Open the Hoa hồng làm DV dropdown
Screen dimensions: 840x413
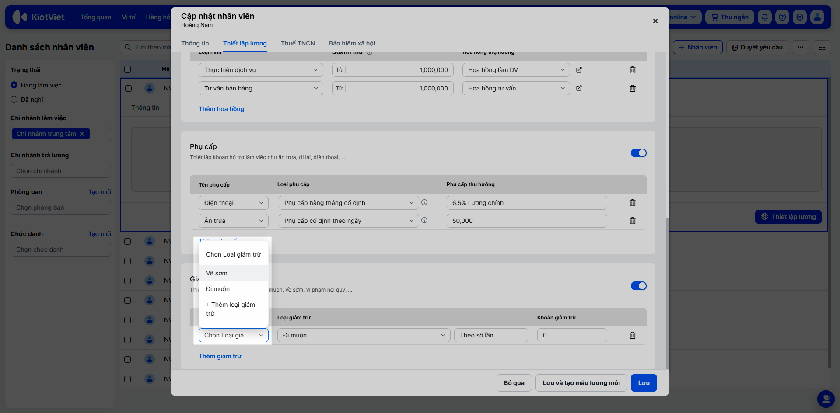click(516, 70)
